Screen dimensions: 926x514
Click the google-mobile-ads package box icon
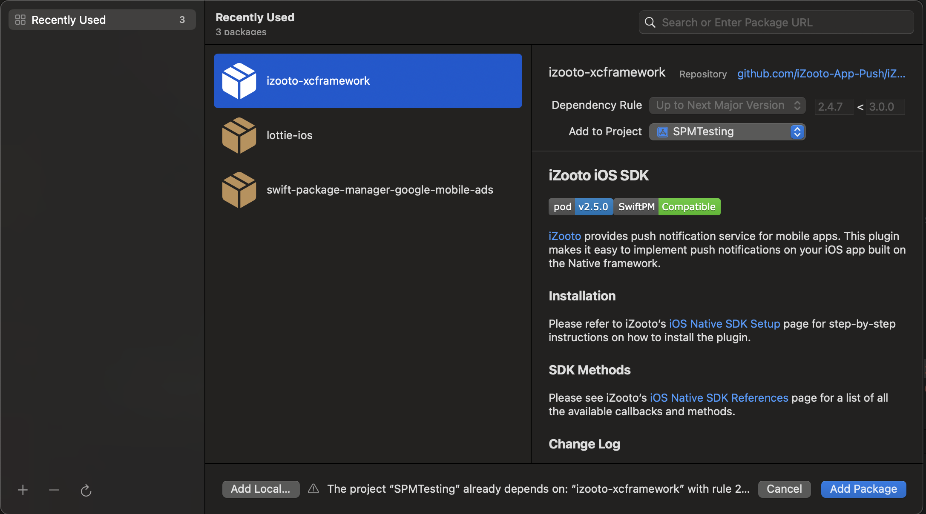click(239, 190)
